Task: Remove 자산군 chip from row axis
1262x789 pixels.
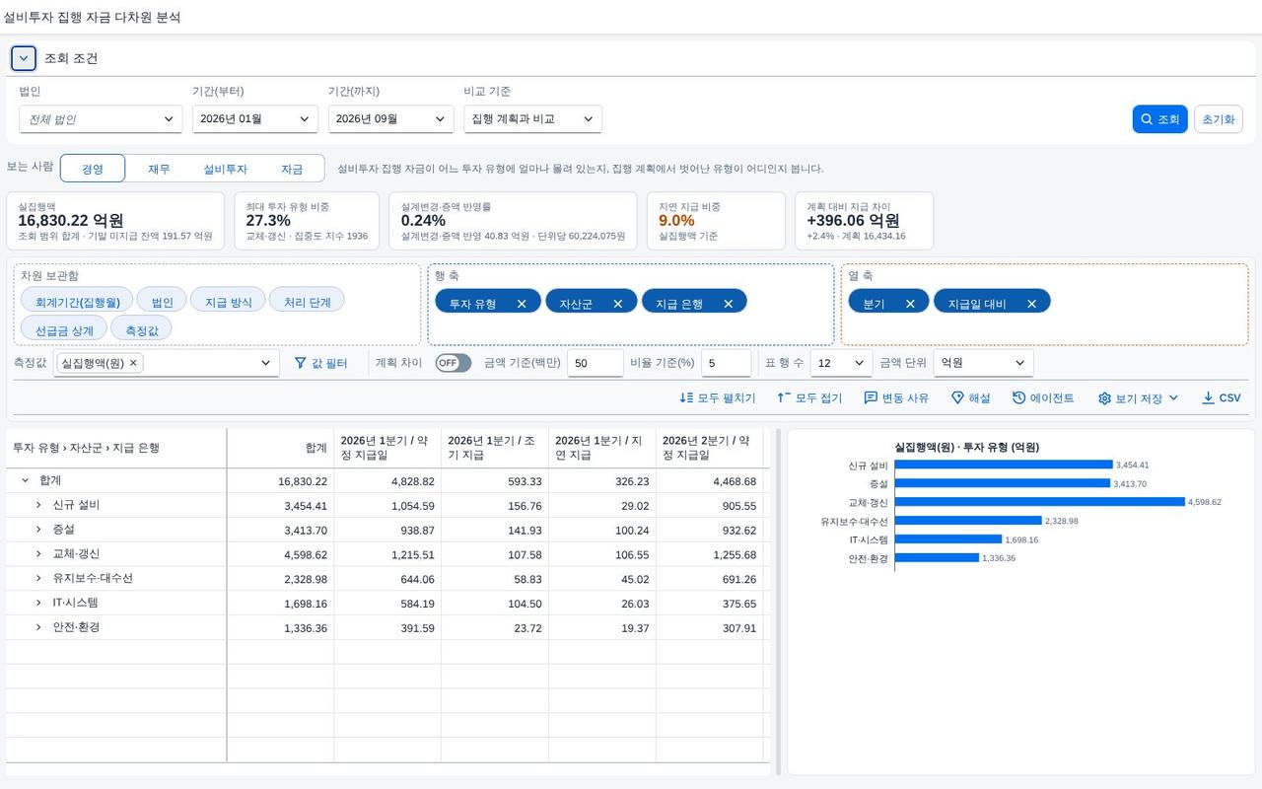Action: click(618, 304)
